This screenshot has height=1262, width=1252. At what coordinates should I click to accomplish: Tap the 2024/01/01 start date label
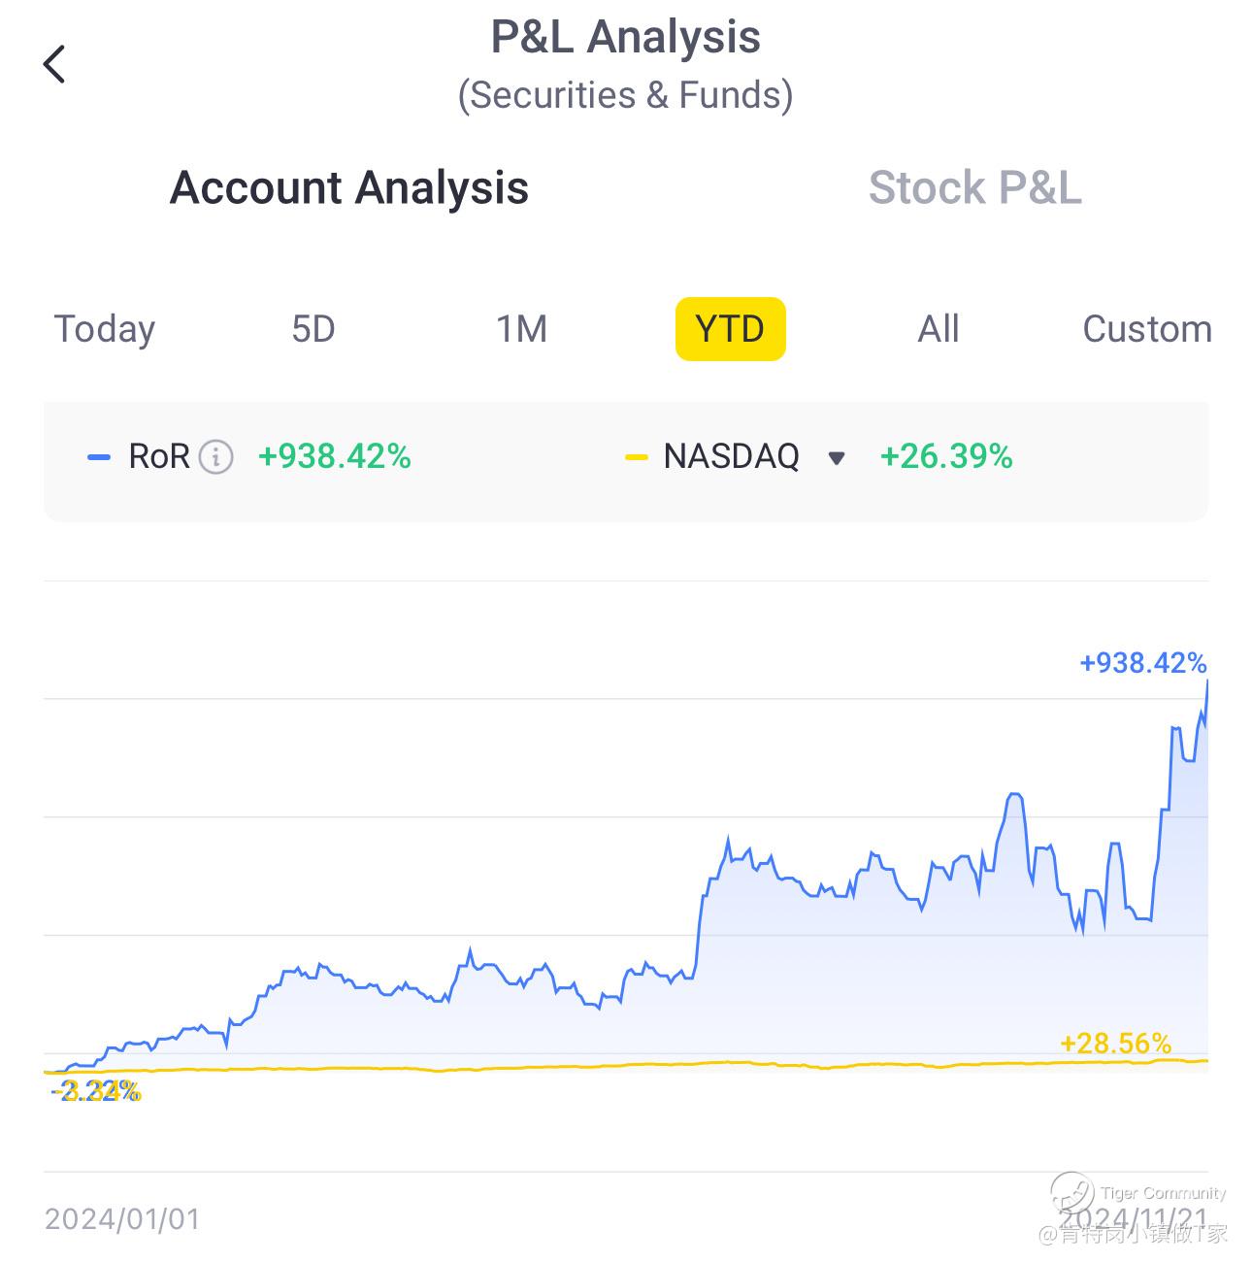[122, 1219]
